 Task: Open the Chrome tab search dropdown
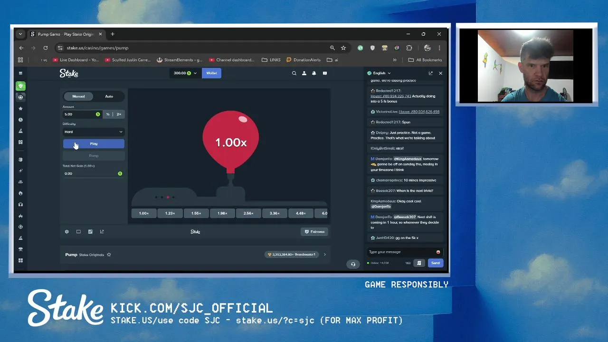[x=20, y=34]
